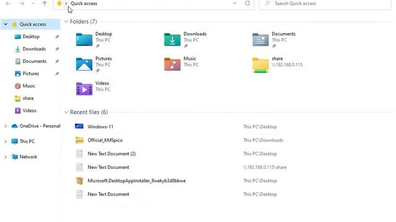Click the Official_KMSpico zip folder icon

tap(79, 140)
